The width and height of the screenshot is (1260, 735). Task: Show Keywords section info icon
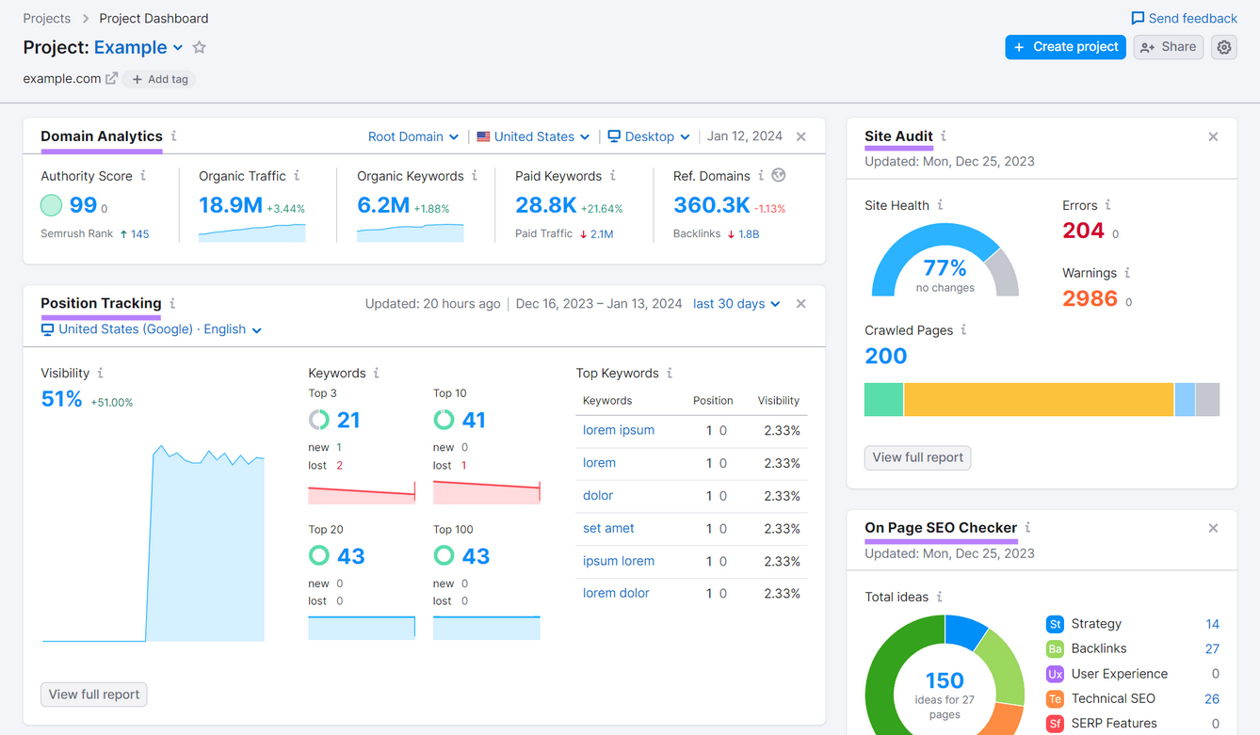coord(377,374)
